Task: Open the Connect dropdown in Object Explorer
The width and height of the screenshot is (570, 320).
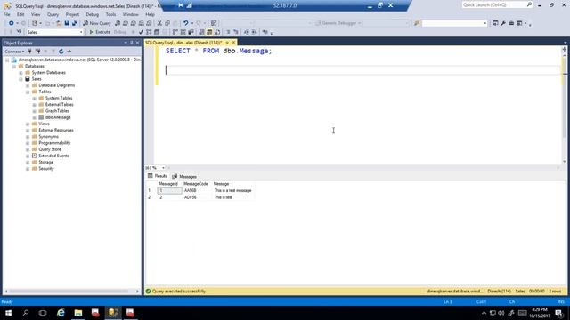Action: 14,52
